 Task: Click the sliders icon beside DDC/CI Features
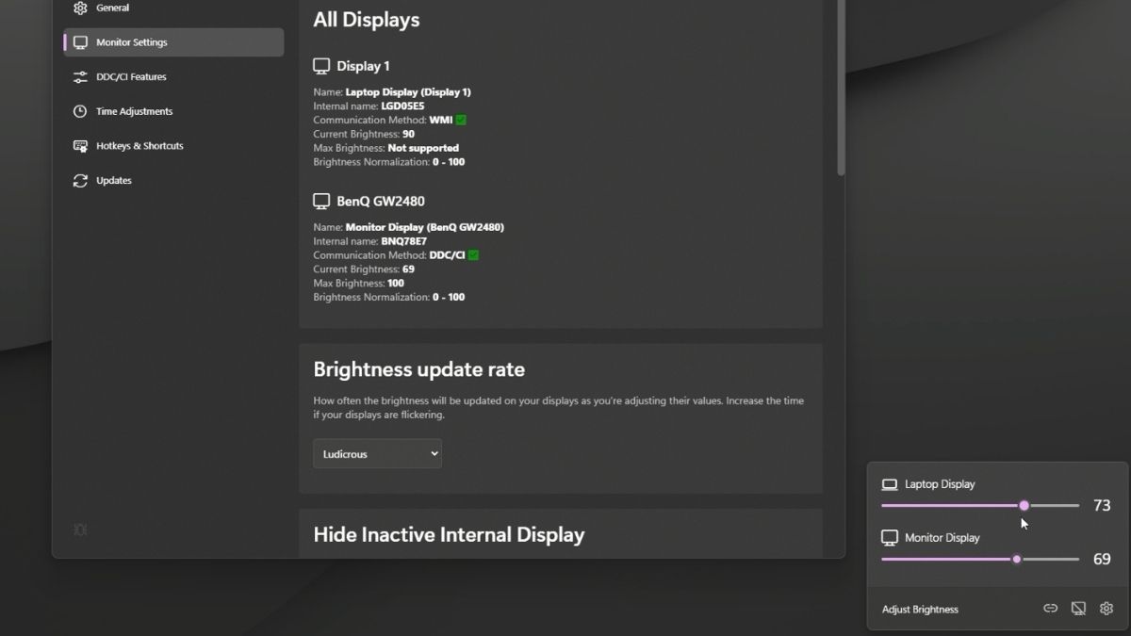pyautogui.click(x=80, y=76)
